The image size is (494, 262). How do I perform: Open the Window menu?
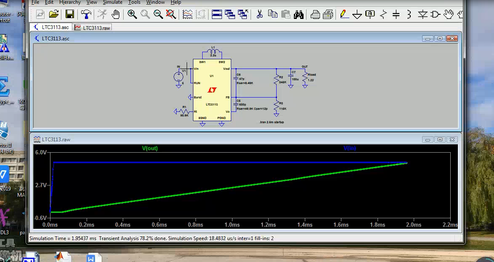coord(155,2)
